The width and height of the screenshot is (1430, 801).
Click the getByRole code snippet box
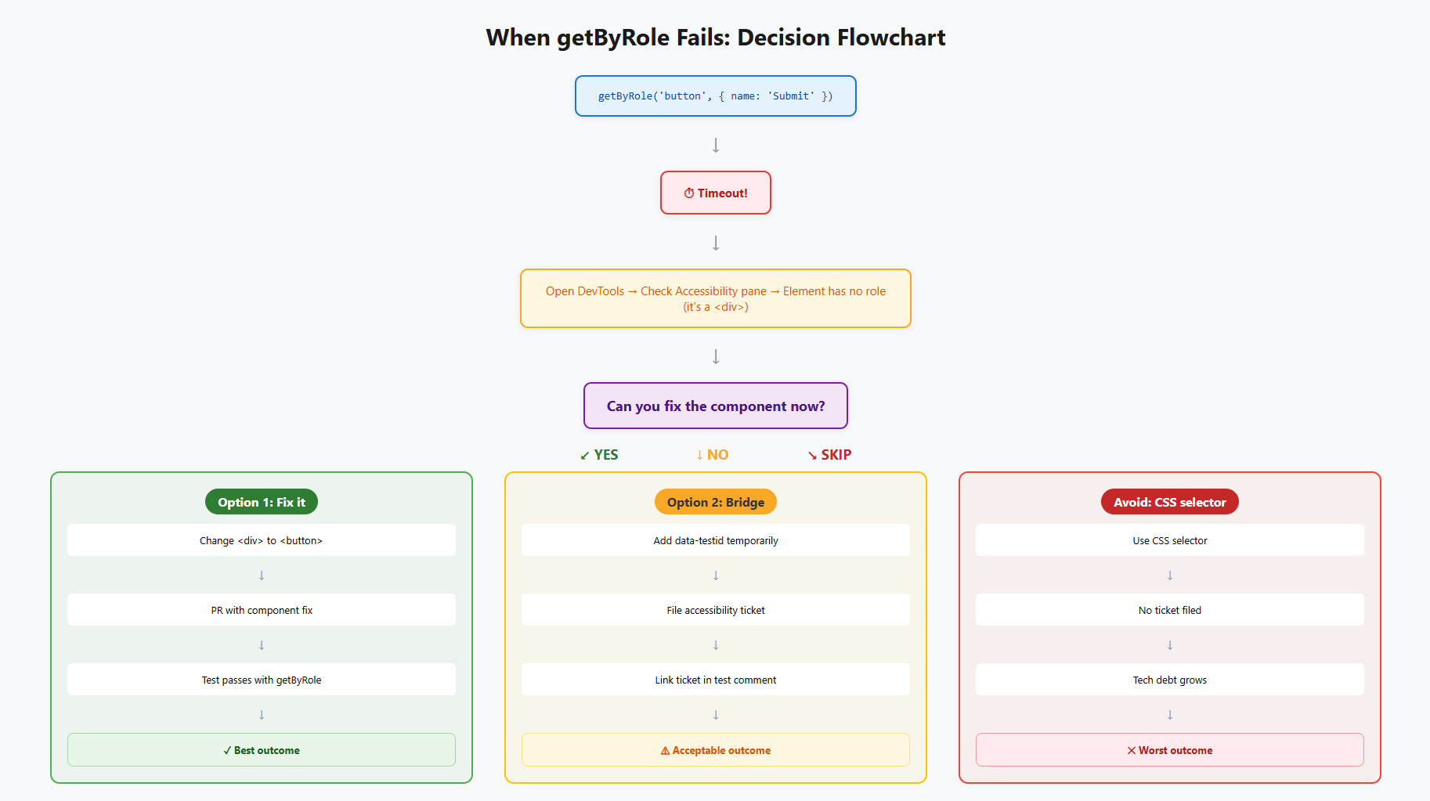click(715, 96)
